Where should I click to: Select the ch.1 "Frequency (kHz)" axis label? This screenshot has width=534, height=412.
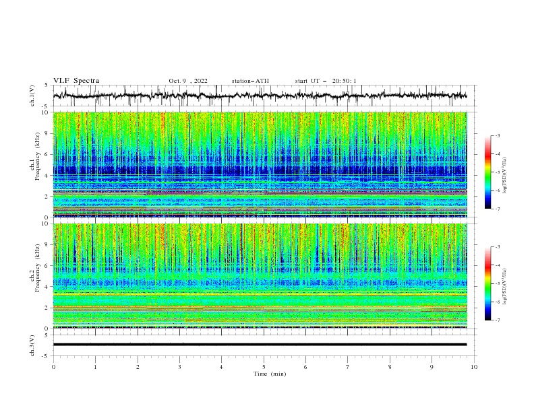pyautogui.click(x=38, y=156)
